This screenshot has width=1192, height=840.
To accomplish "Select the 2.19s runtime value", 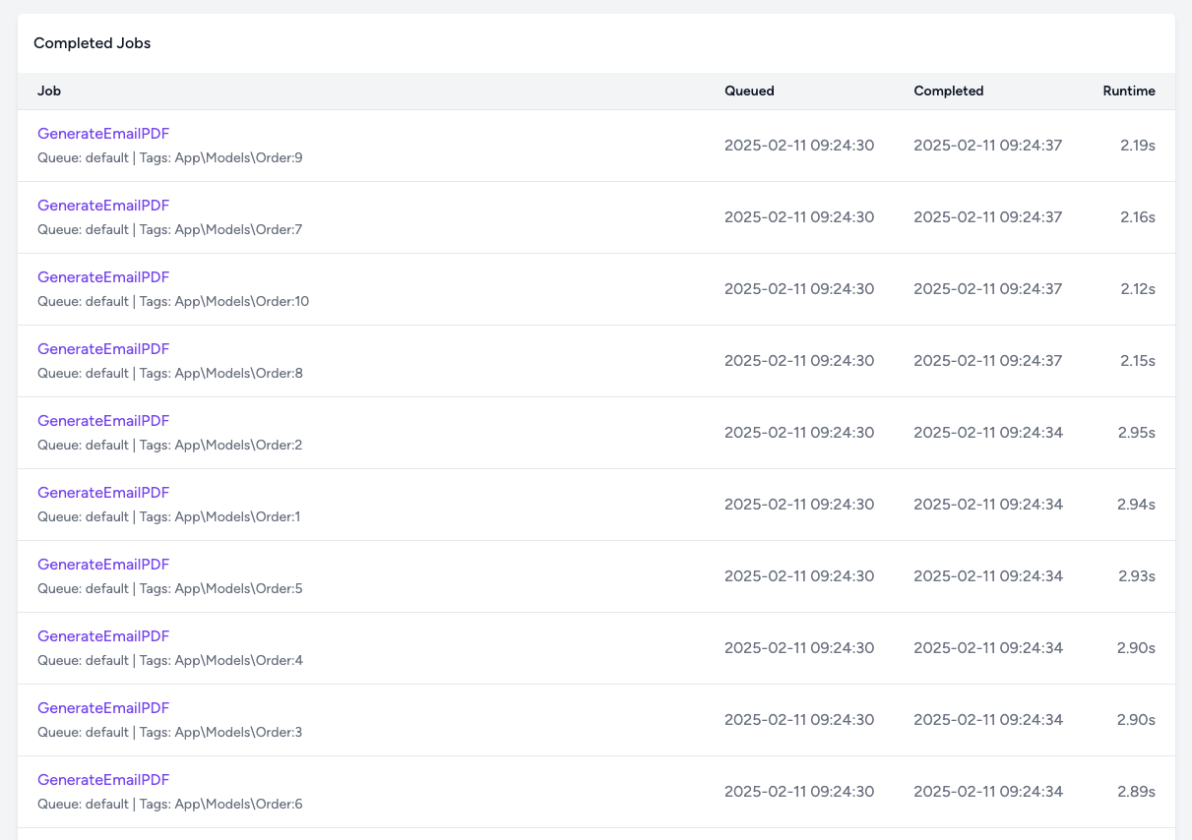I will click(x=1138, y=146).
